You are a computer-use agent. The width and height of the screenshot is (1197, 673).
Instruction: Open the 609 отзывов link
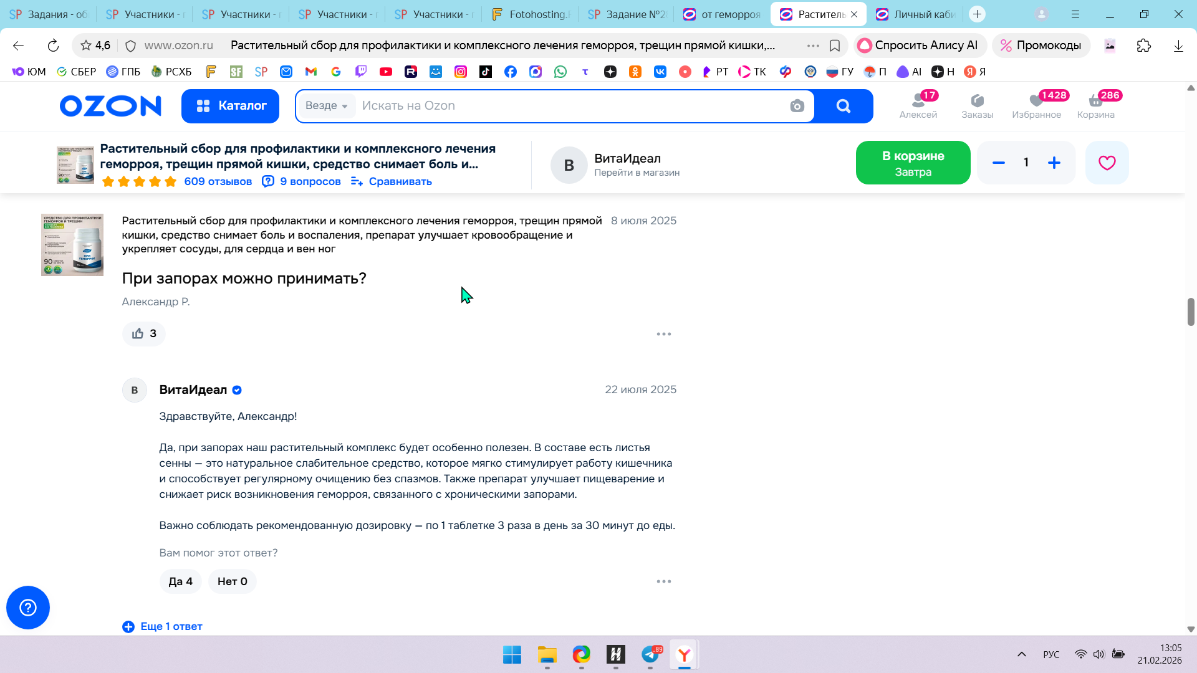218,181
